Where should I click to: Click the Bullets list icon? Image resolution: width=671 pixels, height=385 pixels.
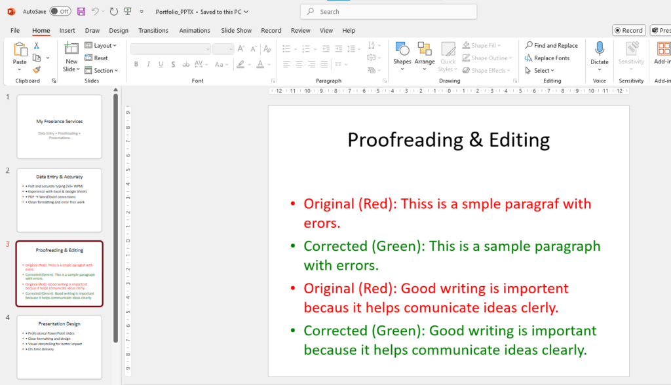tap(287, 48)
